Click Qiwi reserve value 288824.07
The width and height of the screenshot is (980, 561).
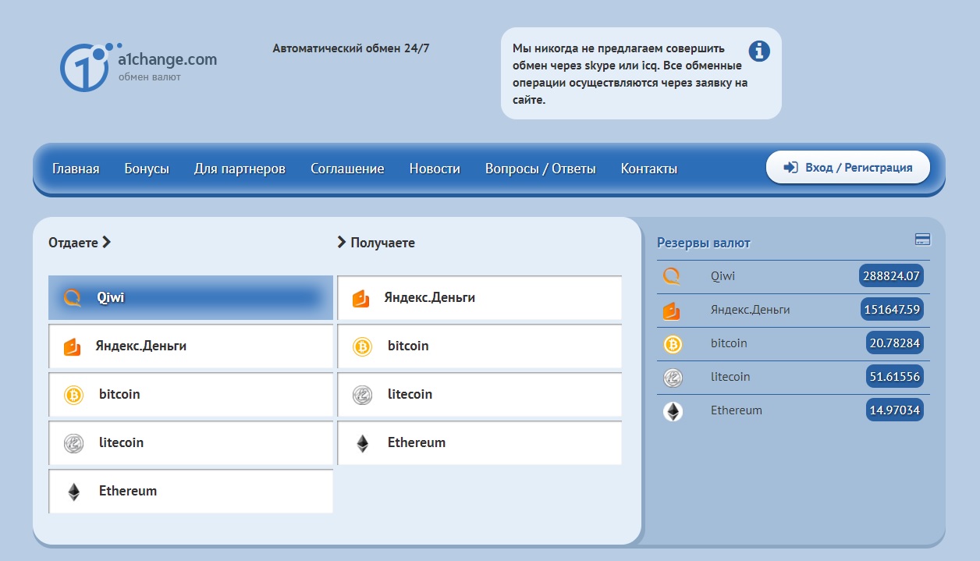pos(891,275)
